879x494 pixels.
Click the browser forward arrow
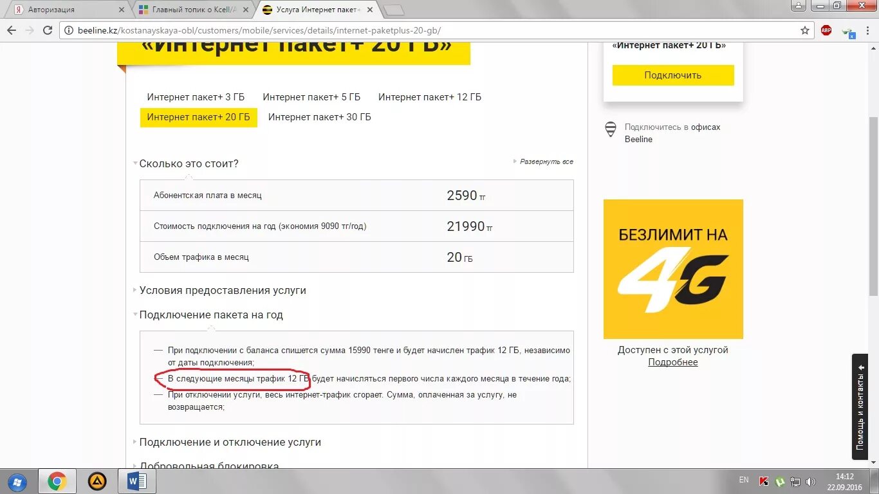[x=29, y=30]
